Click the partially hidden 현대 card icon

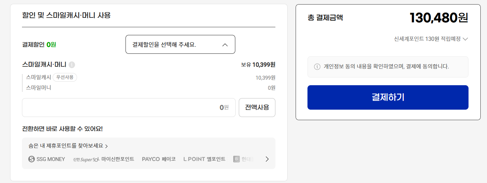pos(237,159)
